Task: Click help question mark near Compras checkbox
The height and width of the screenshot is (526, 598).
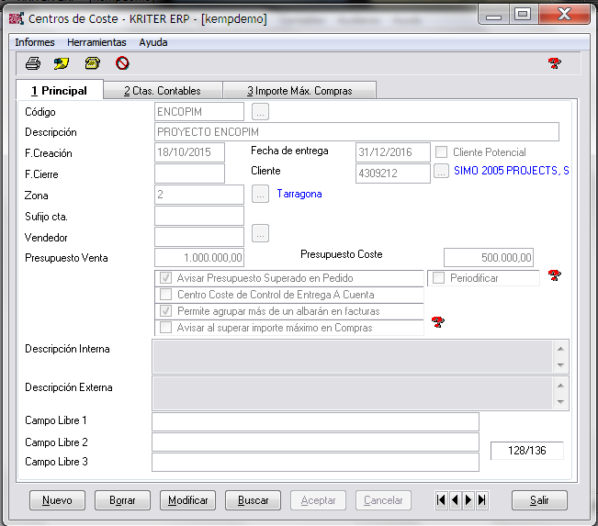Action: (438, 322)
